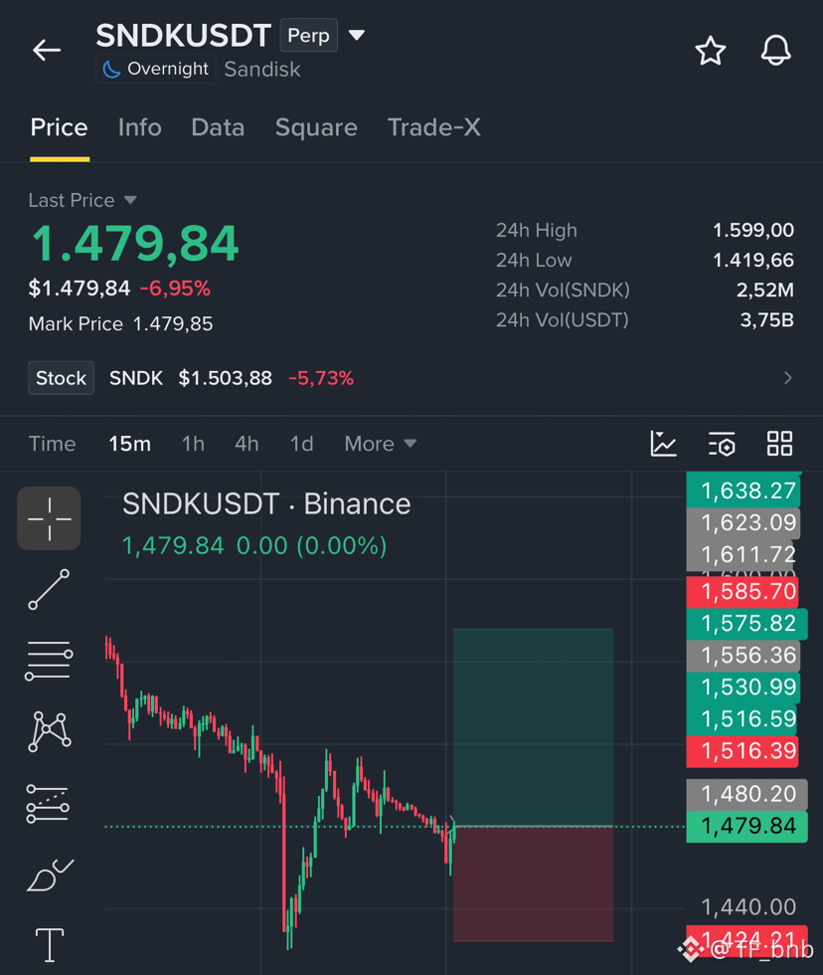Open chart indicators line-graph icon
The height and width of the screenshot is (975, 823).
[x=663, y=444]
